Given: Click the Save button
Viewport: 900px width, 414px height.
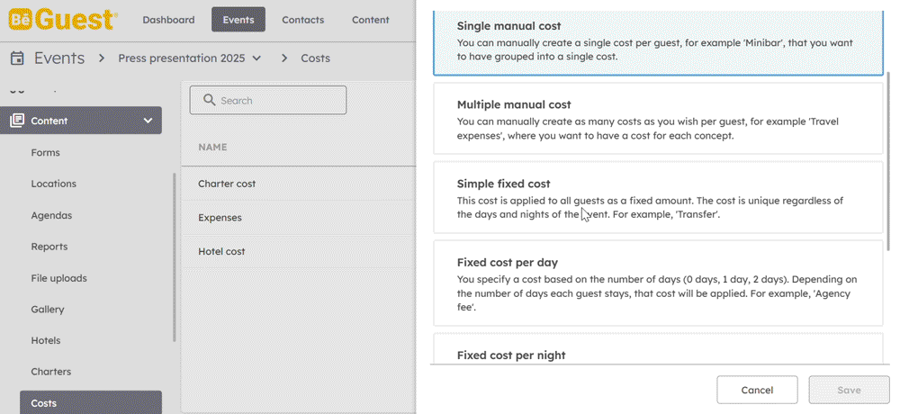Looking at the screenshot, I should [849, 390].
